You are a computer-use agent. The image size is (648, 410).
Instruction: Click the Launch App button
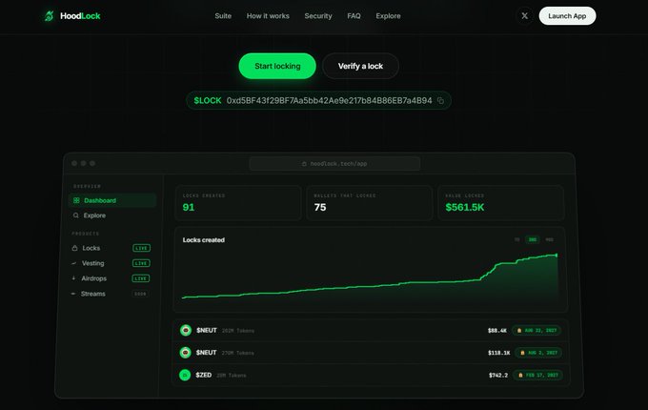coord(567,15)
